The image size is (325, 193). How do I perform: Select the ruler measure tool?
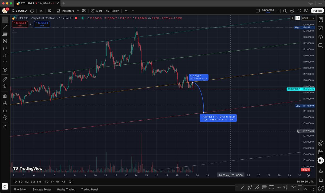point(5,79)
